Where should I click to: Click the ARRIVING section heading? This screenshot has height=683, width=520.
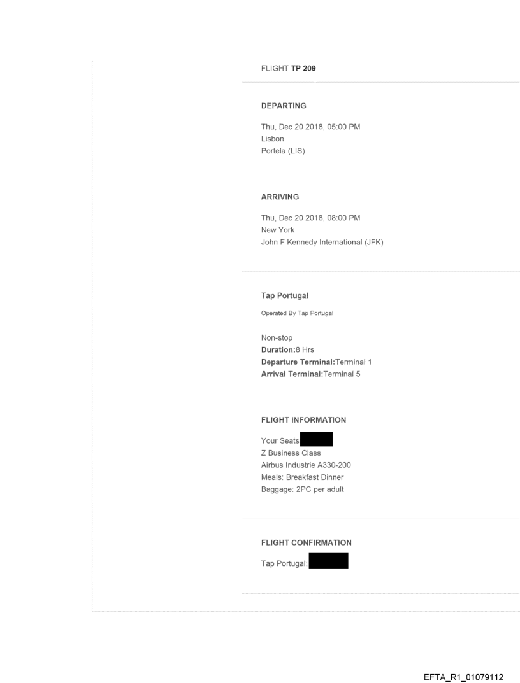(280, 197)
